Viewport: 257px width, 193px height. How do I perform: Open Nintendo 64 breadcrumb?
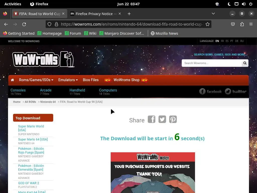tap(48, 102)
